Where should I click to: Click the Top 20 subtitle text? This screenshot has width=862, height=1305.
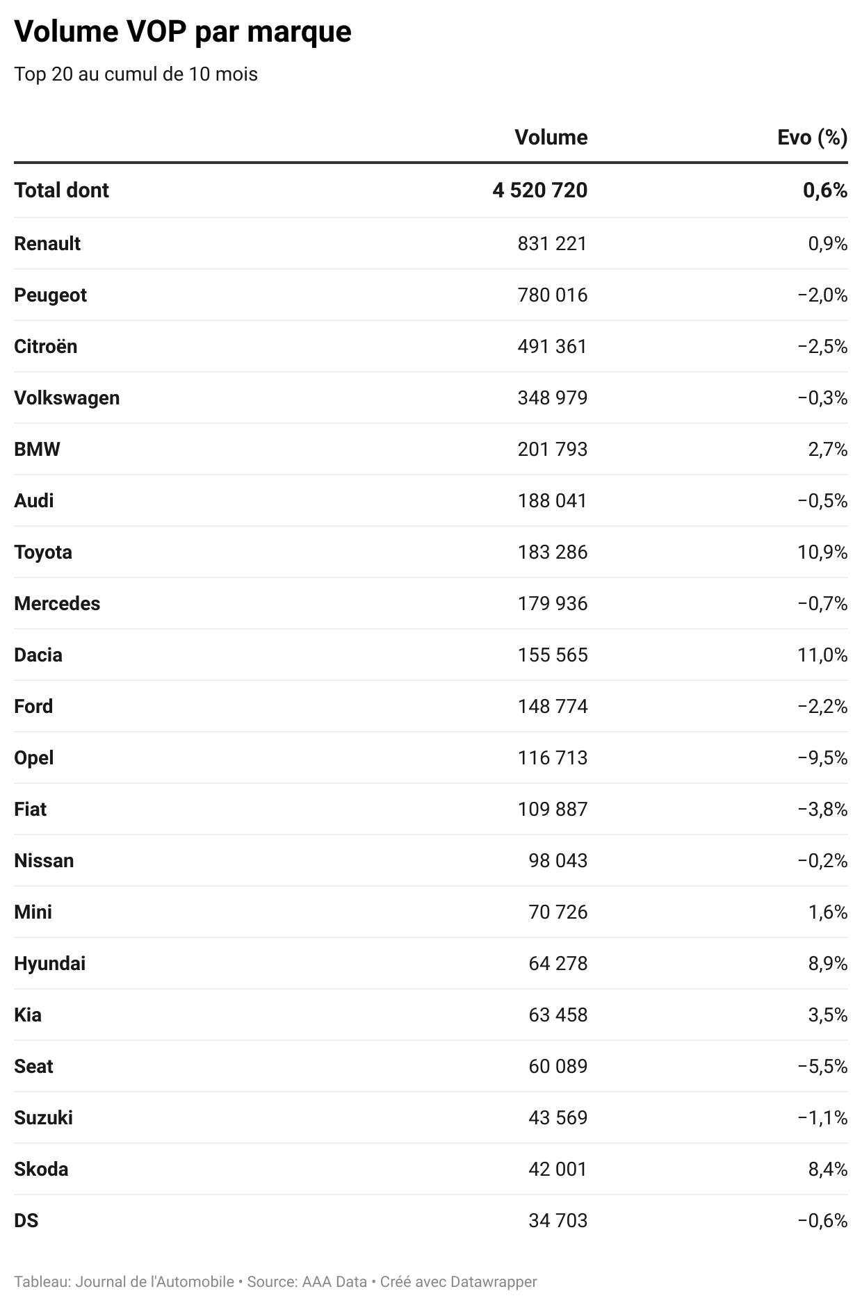pyautogui.click(x=136, y=74)
